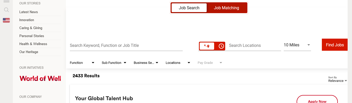Click the magnifier search icon in sidebar
352x103 pixels.
pyautogui.click(x=6, y=10)
